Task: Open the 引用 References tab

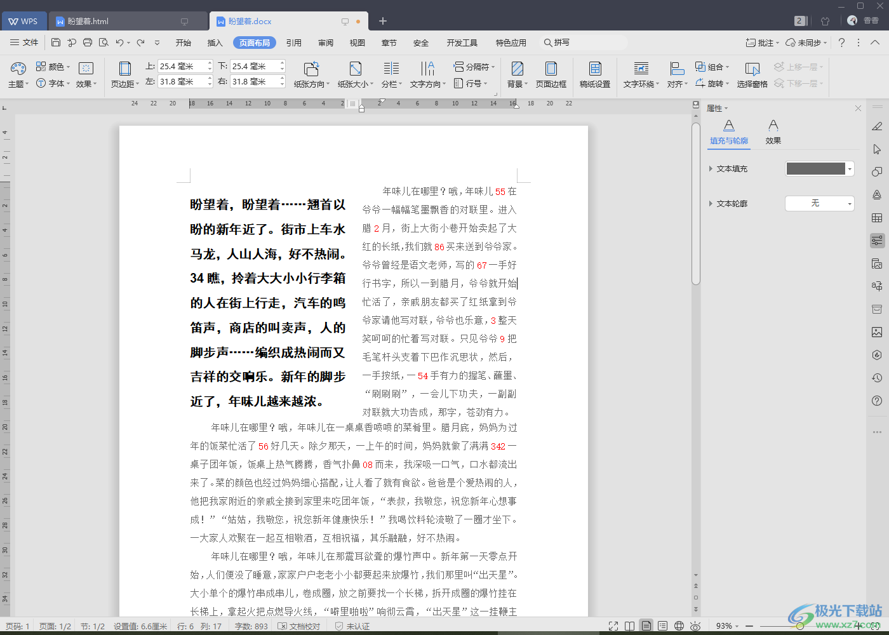Action: click(294, 43)
